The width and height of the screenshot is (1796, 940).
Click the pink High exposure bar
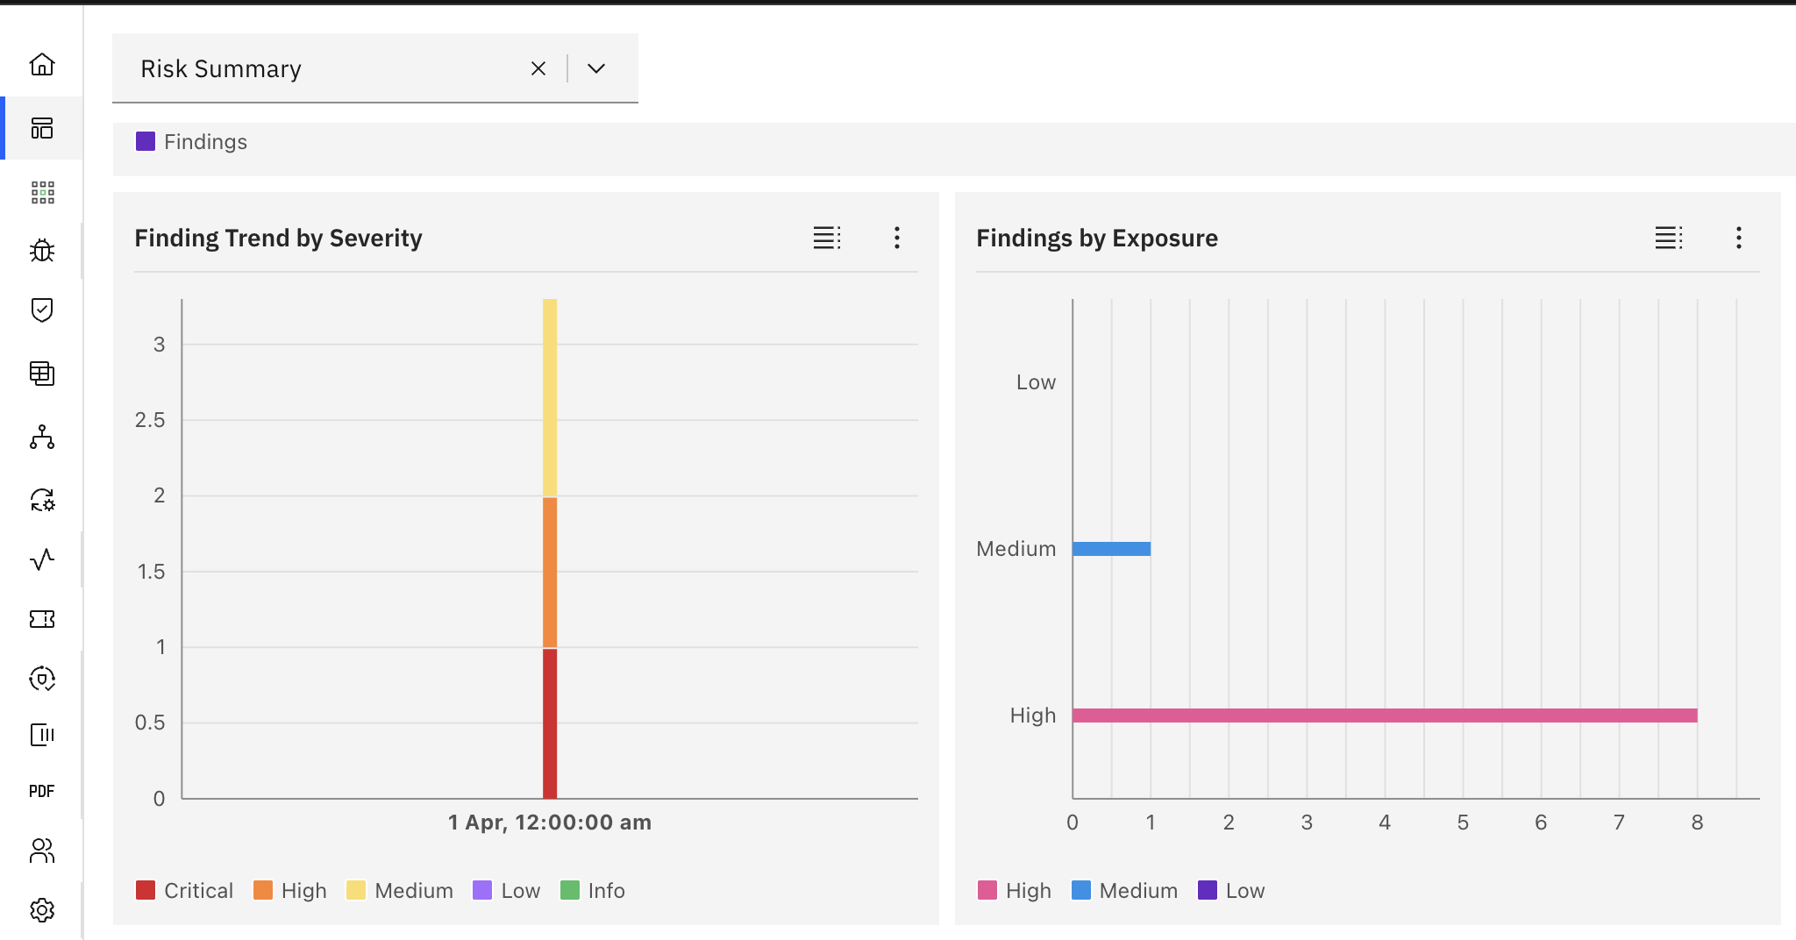[1384, 716]
